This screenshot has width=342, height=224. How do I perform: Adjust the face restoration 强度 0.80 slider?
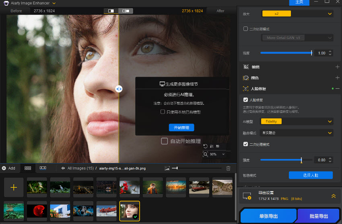(x=286, y=160)
